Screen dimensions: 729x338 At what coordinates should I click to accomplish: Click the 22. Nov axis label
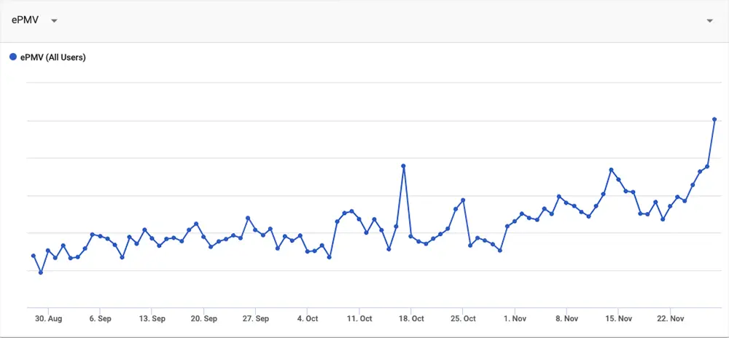(670, 319)
